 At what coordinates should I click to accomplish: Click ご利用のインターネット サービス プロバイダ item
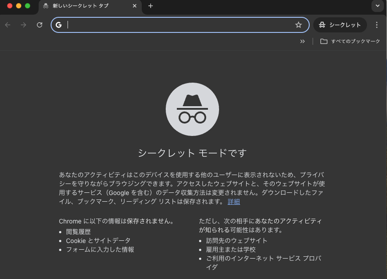[263, 263]
